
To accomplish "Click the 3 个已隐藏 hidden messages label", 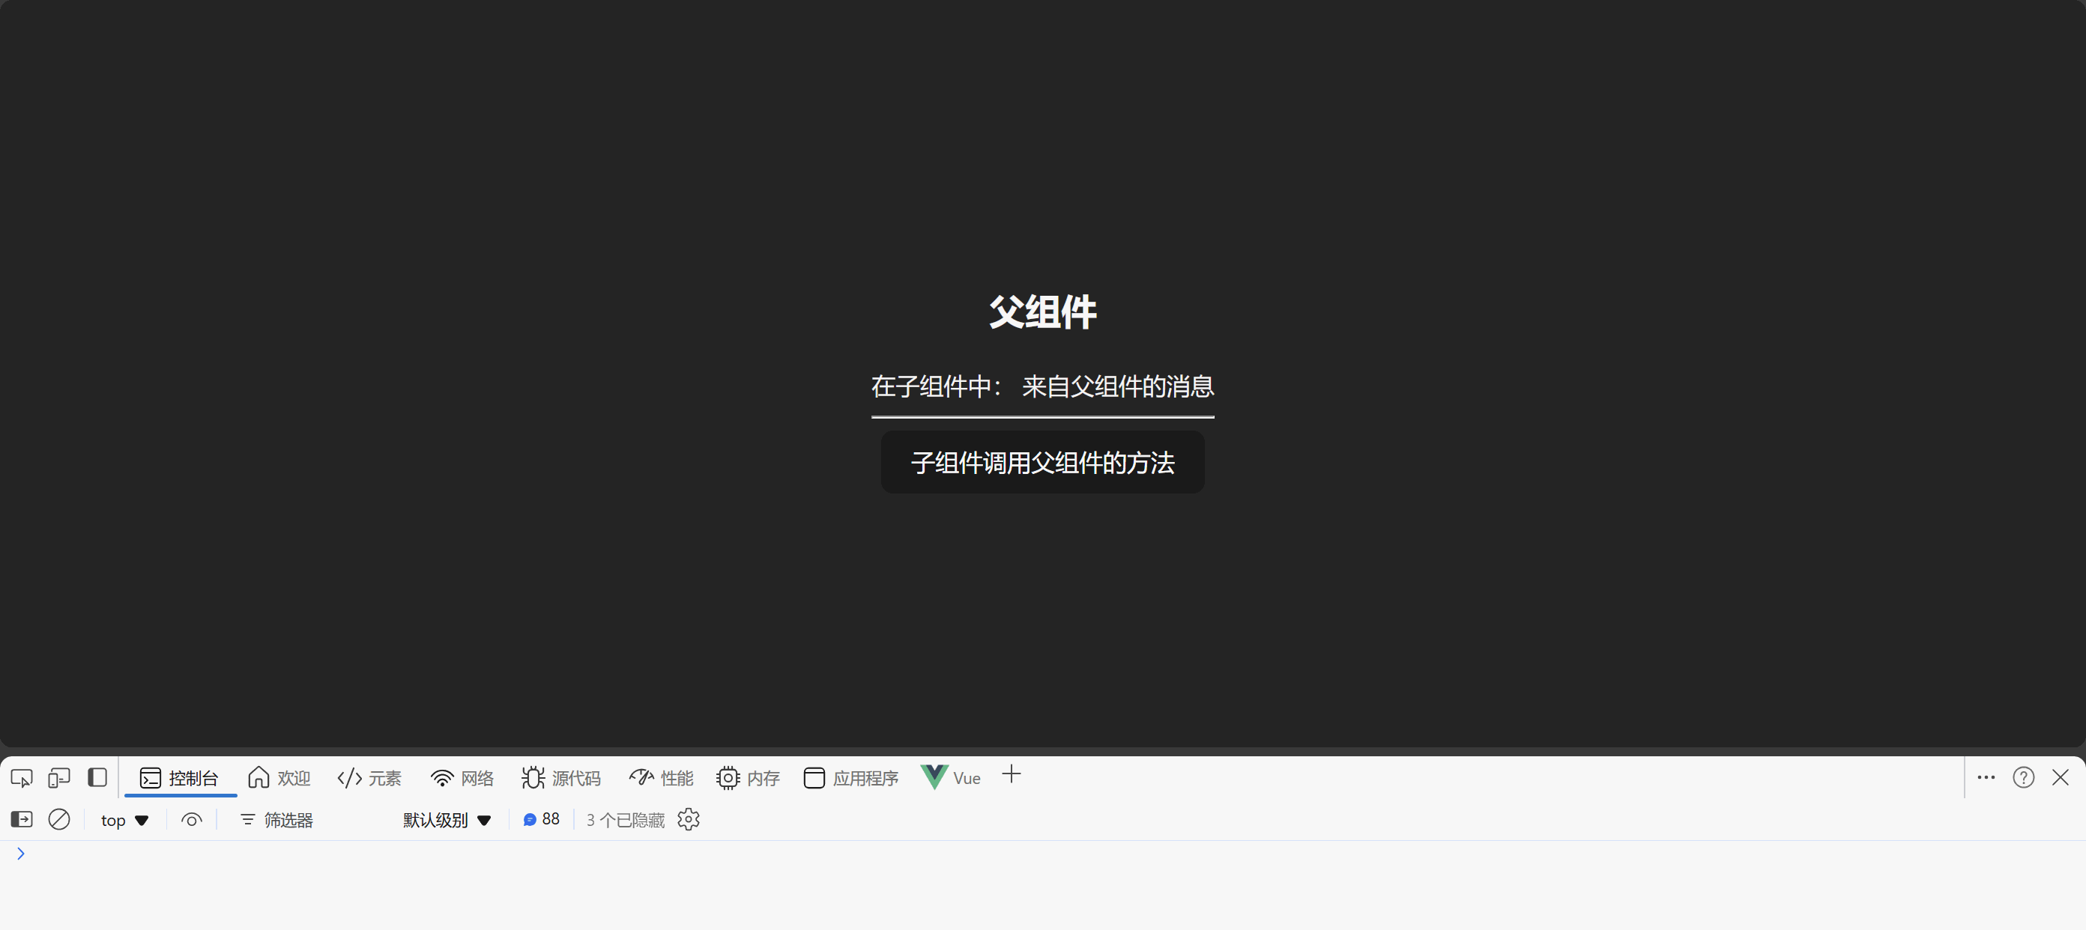I will point(625,820).
